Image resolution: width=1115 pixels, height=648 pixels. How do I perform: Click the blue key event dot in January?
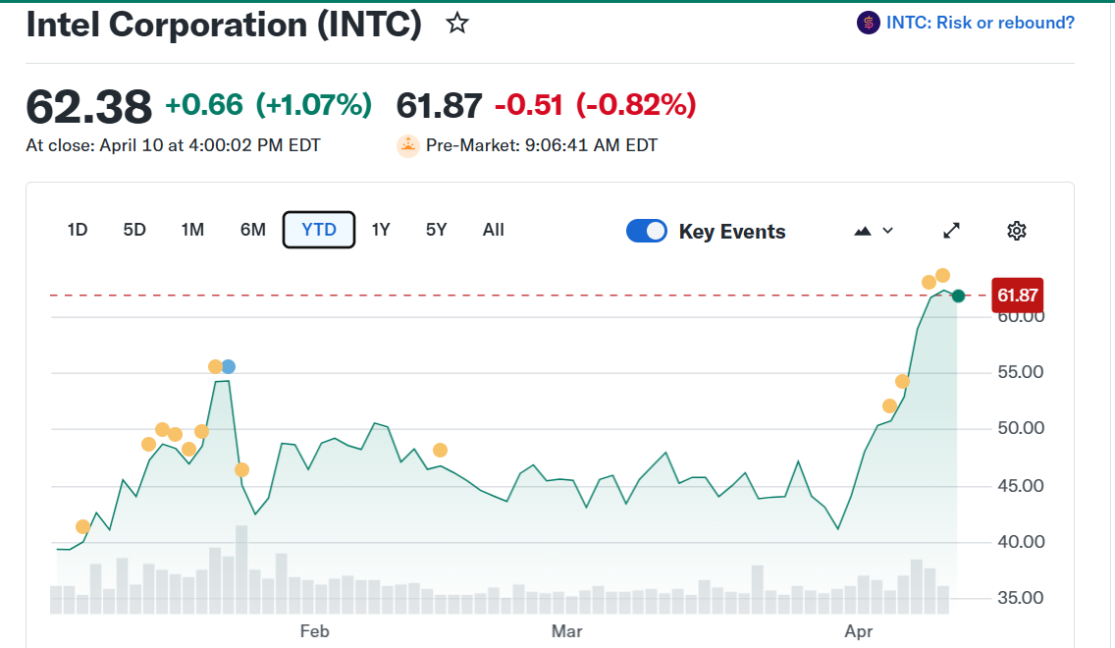[x=229, y=366]
